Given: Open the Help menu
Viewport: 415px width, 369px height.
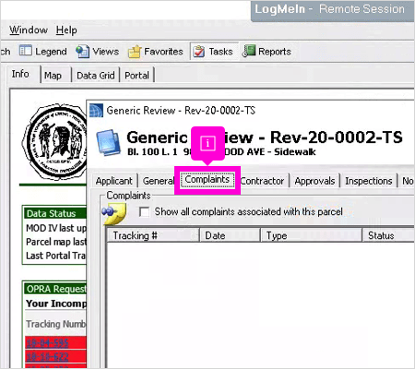Looking at the screenshot, I should coord(66,30).
